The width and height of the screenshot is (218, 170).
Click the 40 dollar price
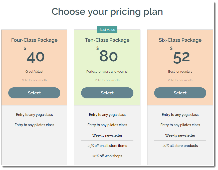click(x=36, y=57)
